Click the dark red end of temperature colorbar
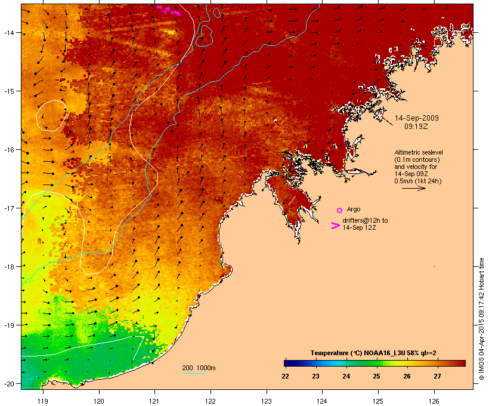 point(463,363)
